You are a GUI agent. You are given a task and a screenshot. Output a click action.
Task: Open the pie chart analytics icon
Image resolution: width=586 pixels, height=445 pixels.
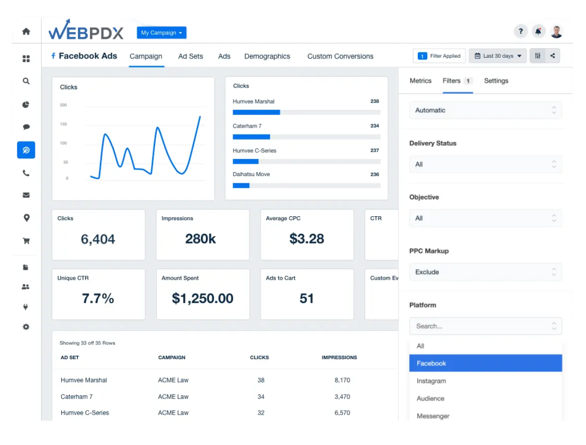click(x=26, y=104)
